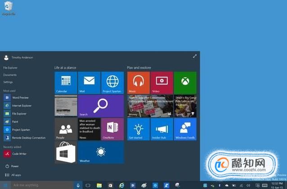This screenshot has height=189, width=287.
Task: Open the Video tile
Action: (x=162, y=83)
